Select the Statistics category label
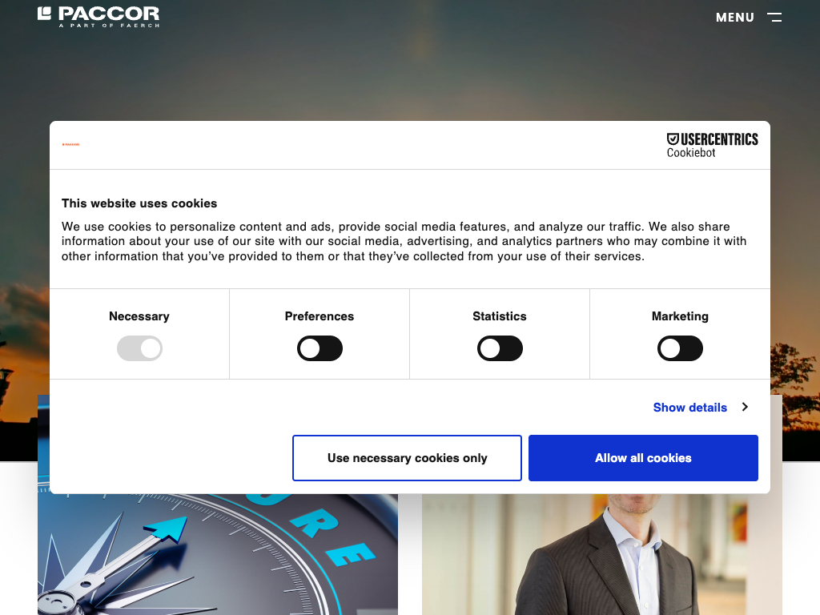The image size is (820, 615). pyautogui.click(x=500, y=316)
